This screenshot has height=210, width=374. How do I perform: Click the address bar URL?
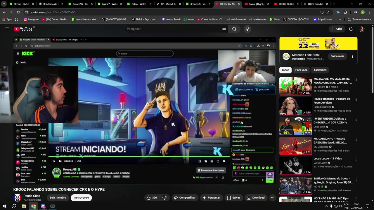pos(53,12)
